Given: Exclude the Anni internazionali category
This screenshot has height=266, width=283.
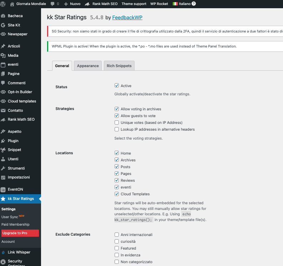Looking at the screenshot, I should tap(117, 234).
